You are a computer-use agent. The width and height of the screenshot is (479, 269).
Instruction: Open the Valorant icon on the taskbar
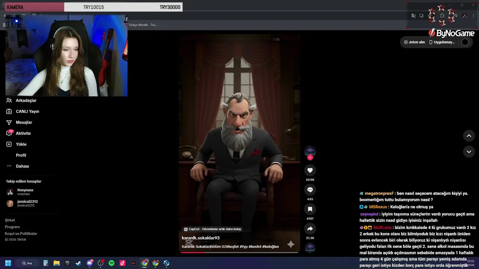pyautogui.click(x=133, y=263)
